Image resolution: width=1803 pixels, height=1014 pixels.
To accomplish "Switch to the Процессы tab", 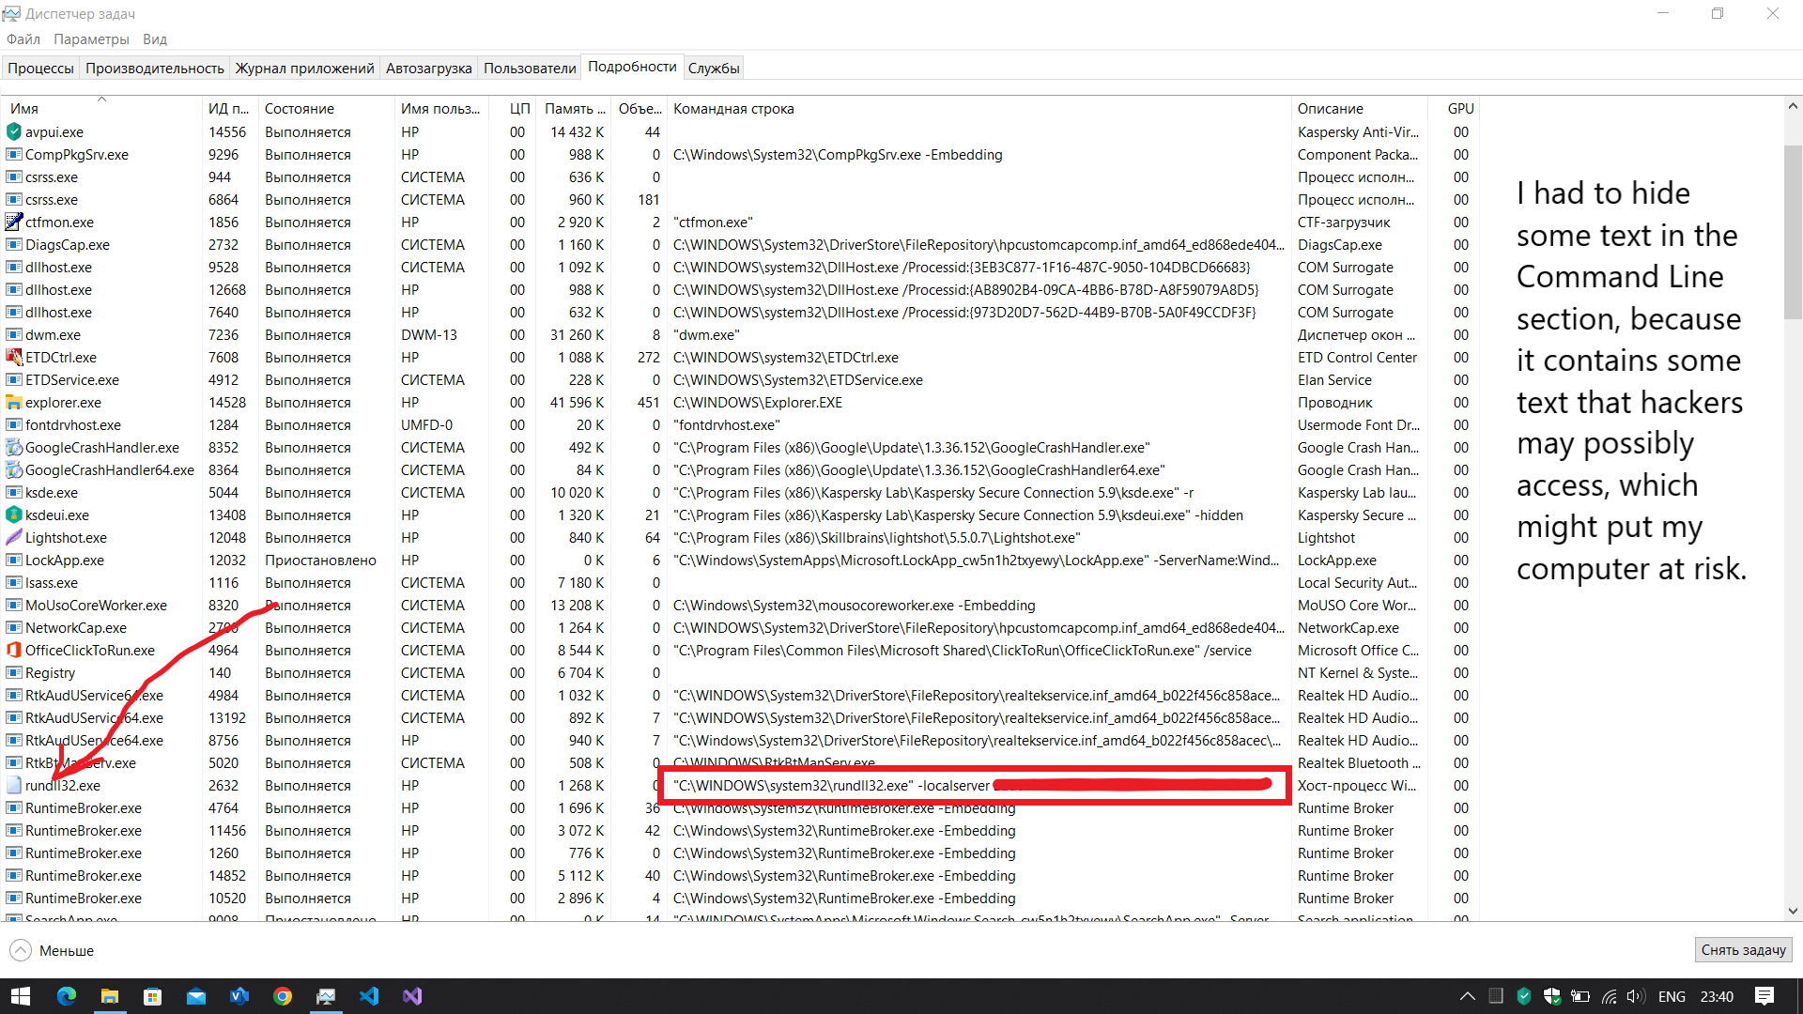I will point(40,68).
